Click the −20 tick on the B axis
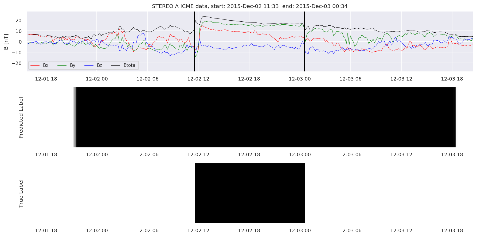This screenshot has height=237, width=477. pyautogui.click(x=16, y=63)
